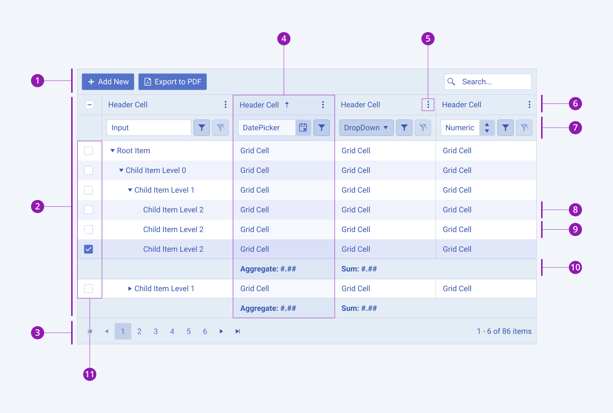This screenshot has height=413, width=613.
Task: Clear the Numeric column filter
Action: pos(524,128)
